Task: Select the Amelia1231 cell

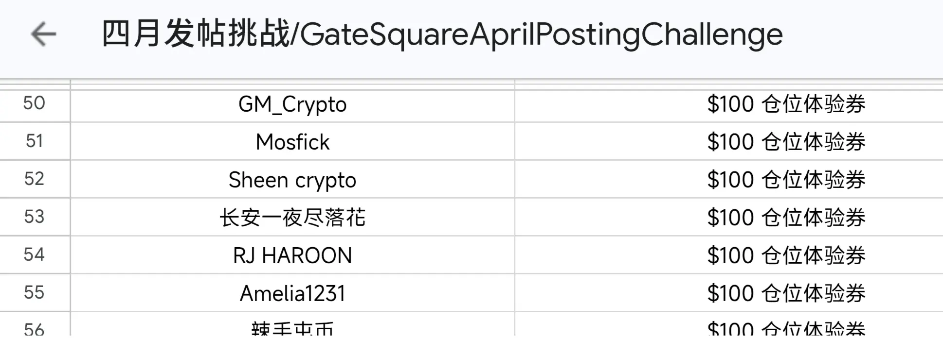Action: coord(292,293)
